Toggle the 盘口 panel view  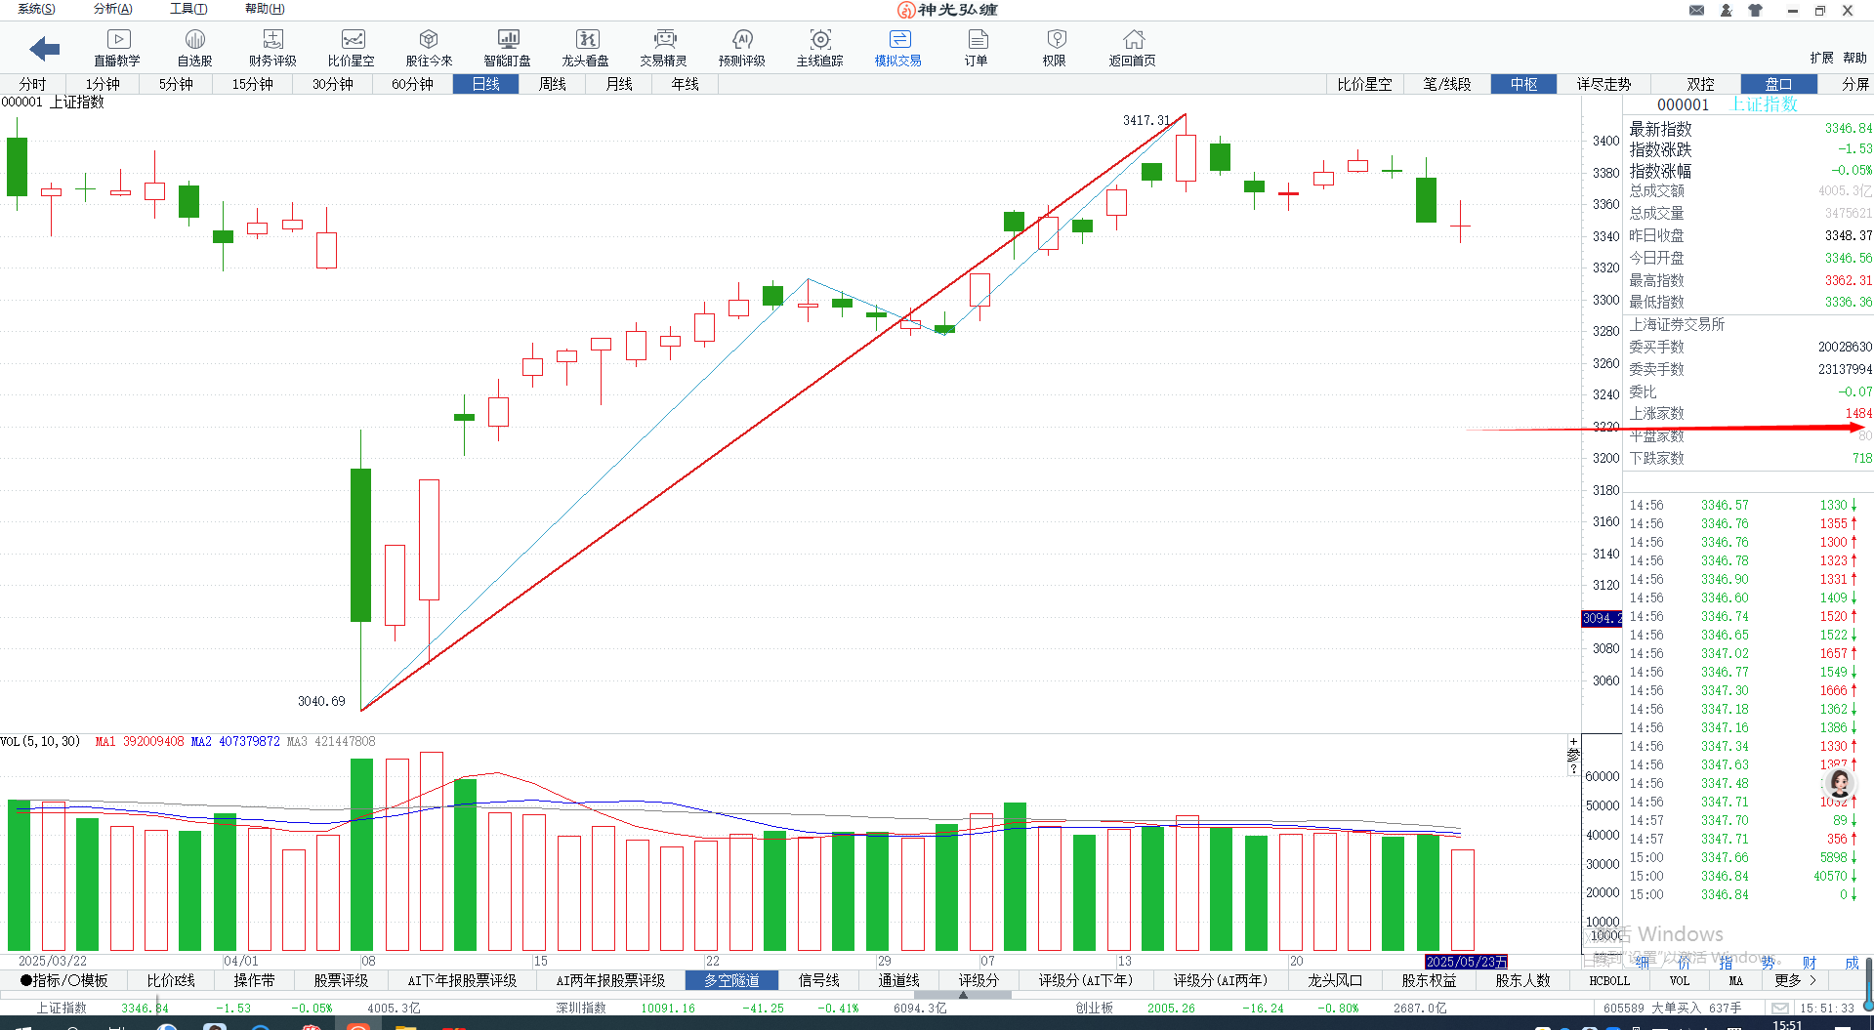point(1778,84)
